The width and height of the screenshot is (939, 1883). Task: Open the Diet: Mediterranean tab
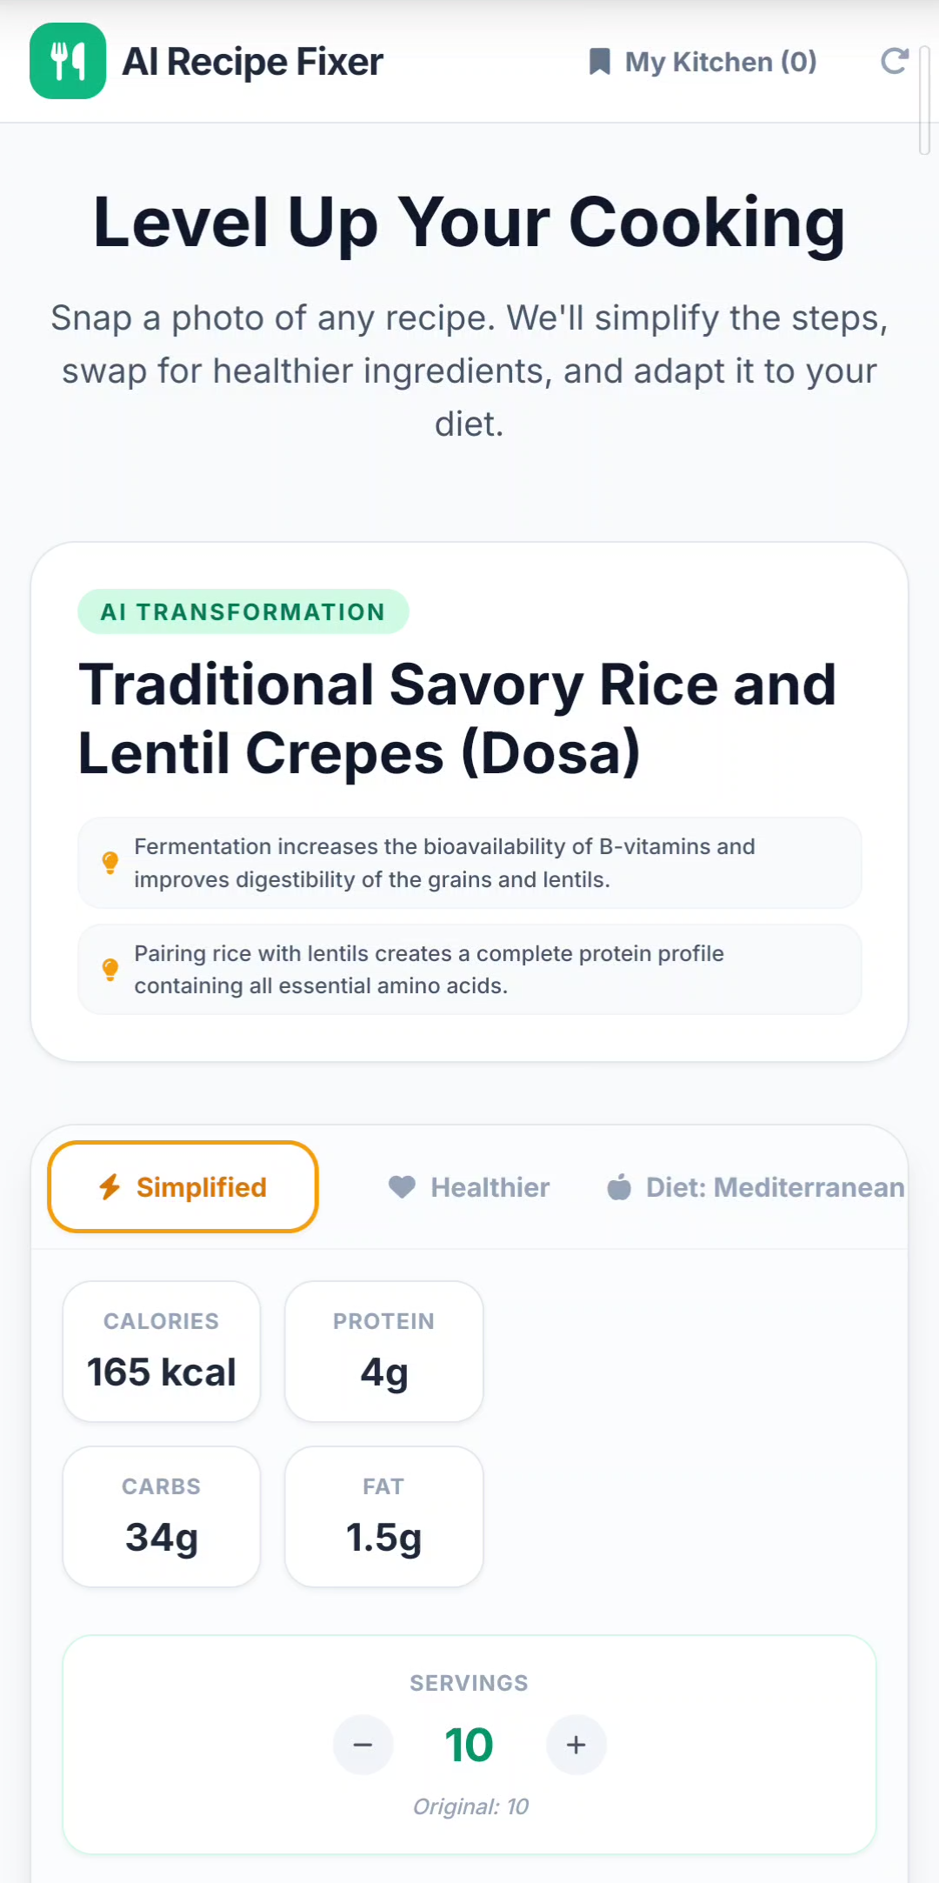pos(756,1186)
